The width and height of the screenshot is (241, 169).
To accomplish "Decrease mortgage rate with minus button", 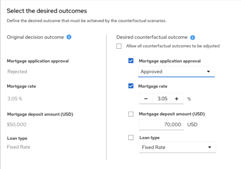I will tap(146, 99).
